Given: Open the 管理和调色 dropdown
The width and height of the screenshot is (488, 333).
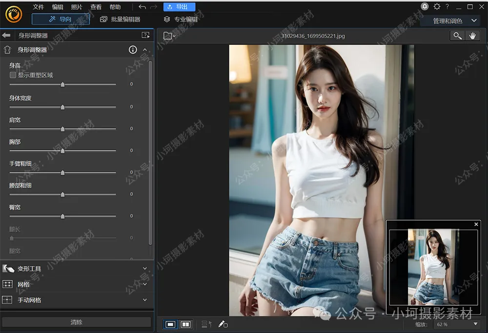Looking at the screenshot, I should (454, 21).
